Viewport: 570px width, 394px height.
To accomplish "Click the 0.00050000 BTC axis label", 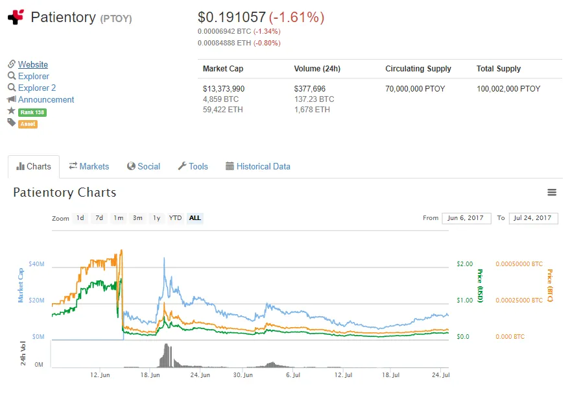I will click(519, 264).
